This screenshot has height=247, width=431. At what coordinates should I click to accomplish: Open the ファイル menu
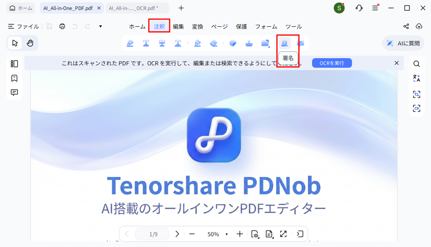point(24,26)
